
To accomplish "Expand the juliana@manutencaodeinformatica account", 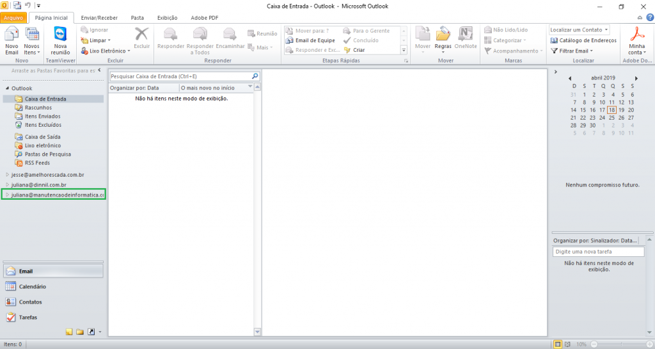I will (x=7, y=195).
